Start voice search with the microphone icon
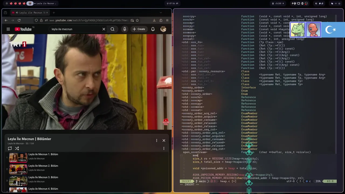345x194 pixels. pos(125,29)
